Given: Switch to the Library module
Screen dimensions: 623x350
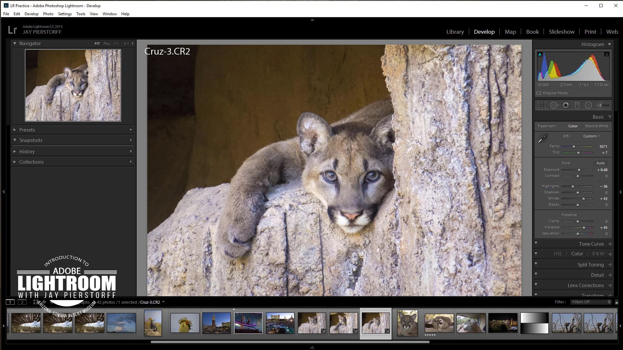Looking at the screenshot, I should 455,32.
